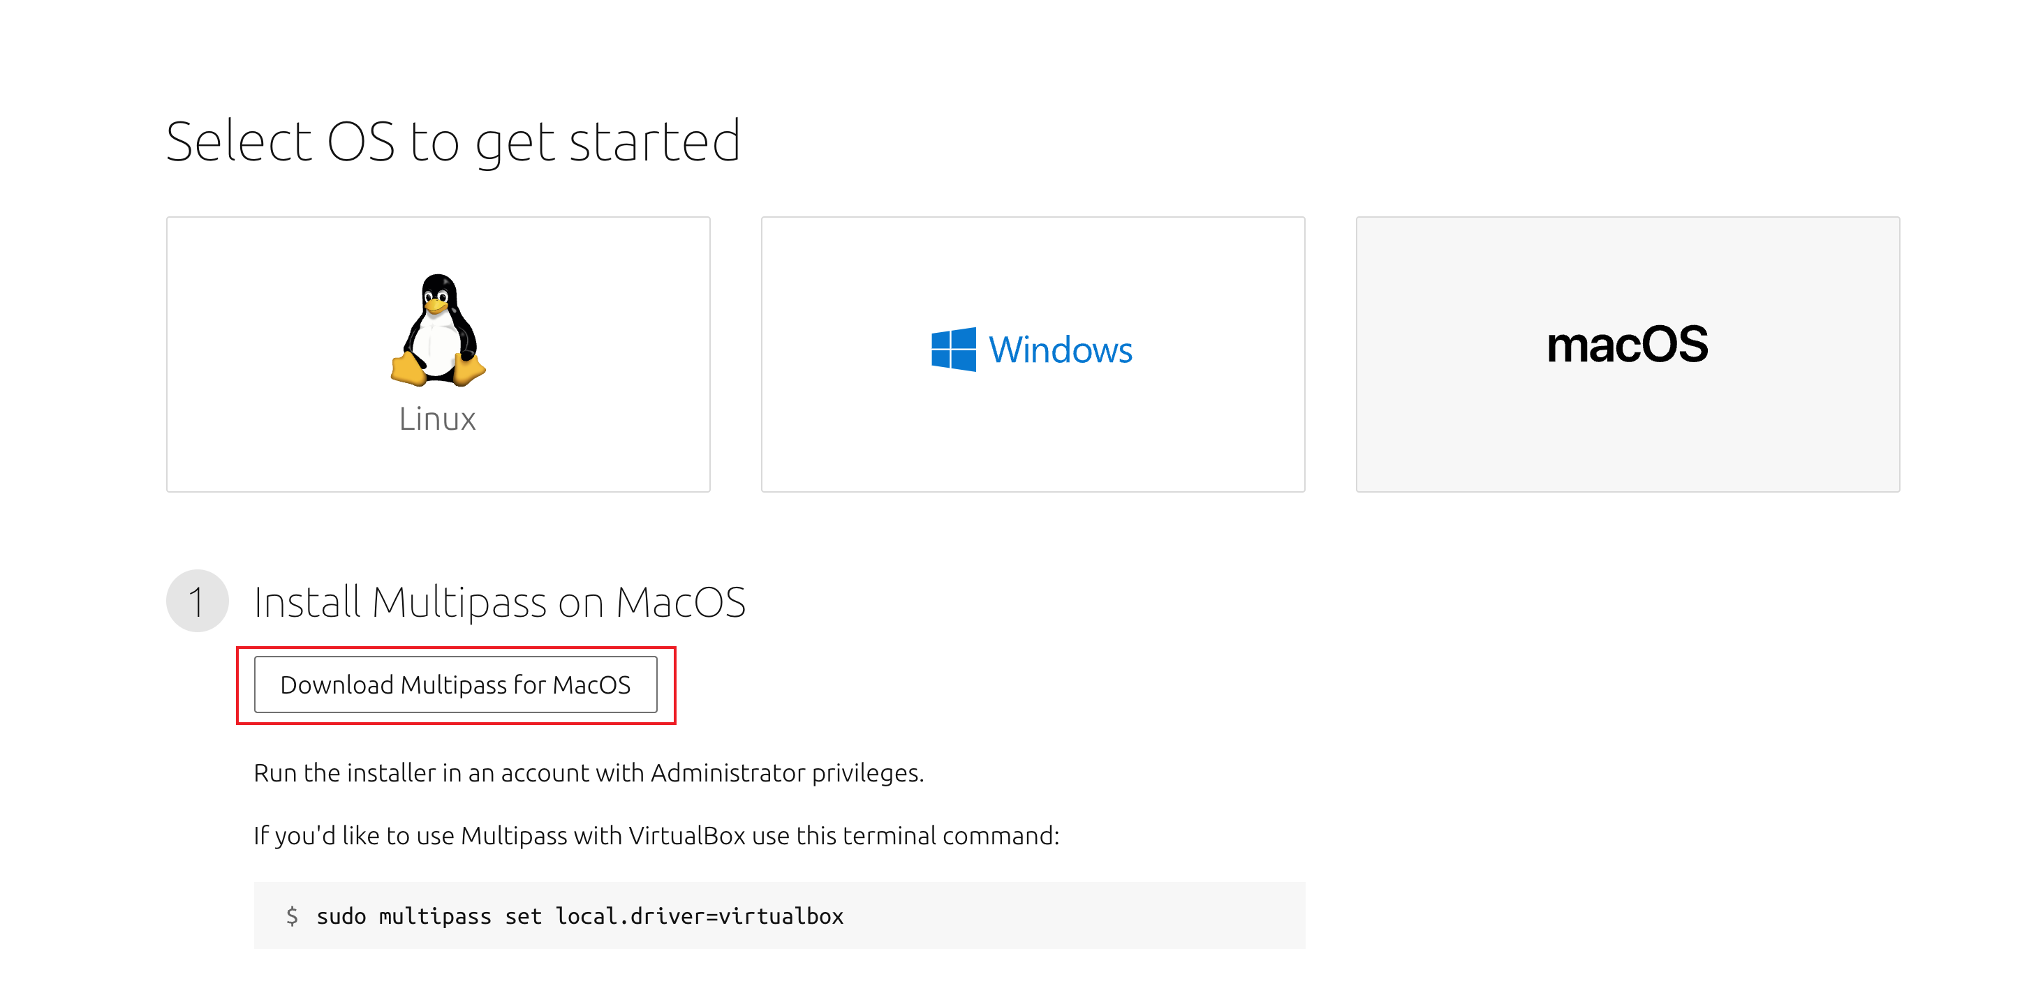Click the 'Run the installer' instruction text
2029x1002 pixels.
pyautogui.click(x=589, y=773)
